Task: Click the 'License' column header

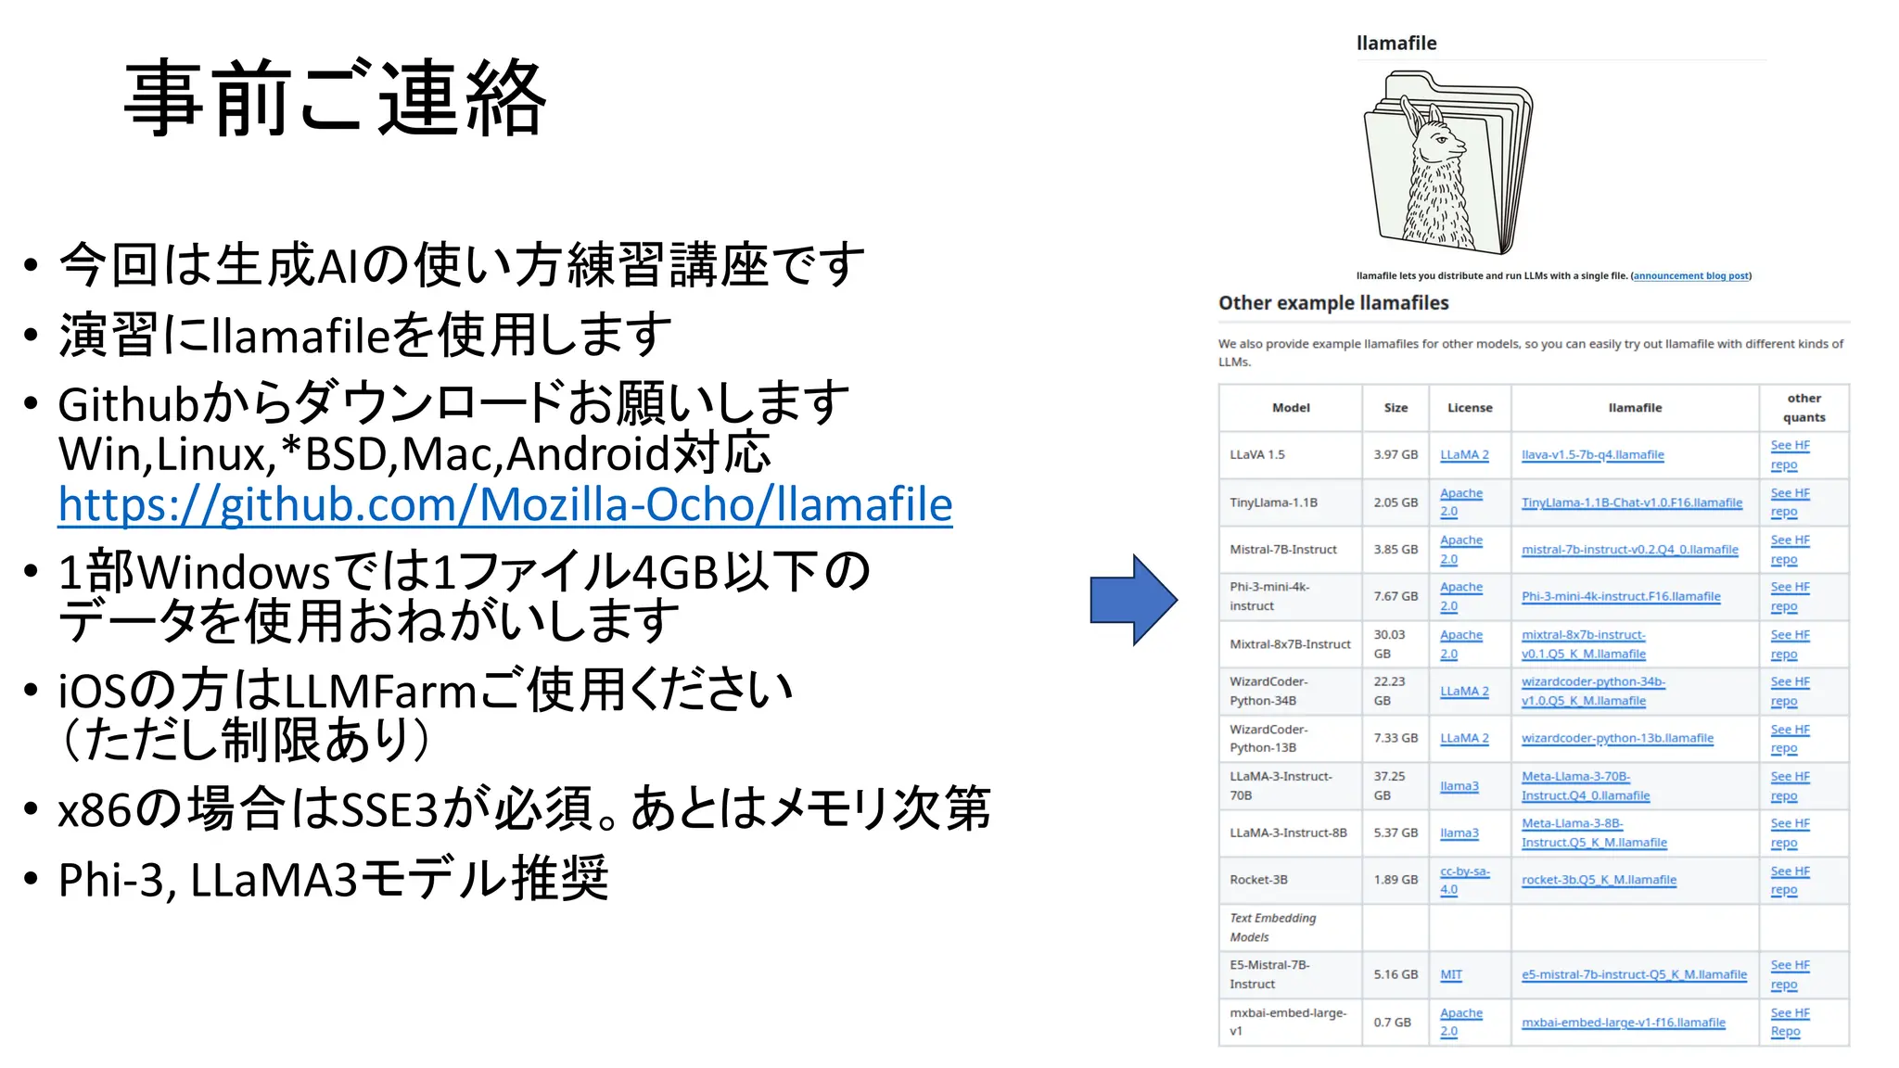Action: [1470, 408]
